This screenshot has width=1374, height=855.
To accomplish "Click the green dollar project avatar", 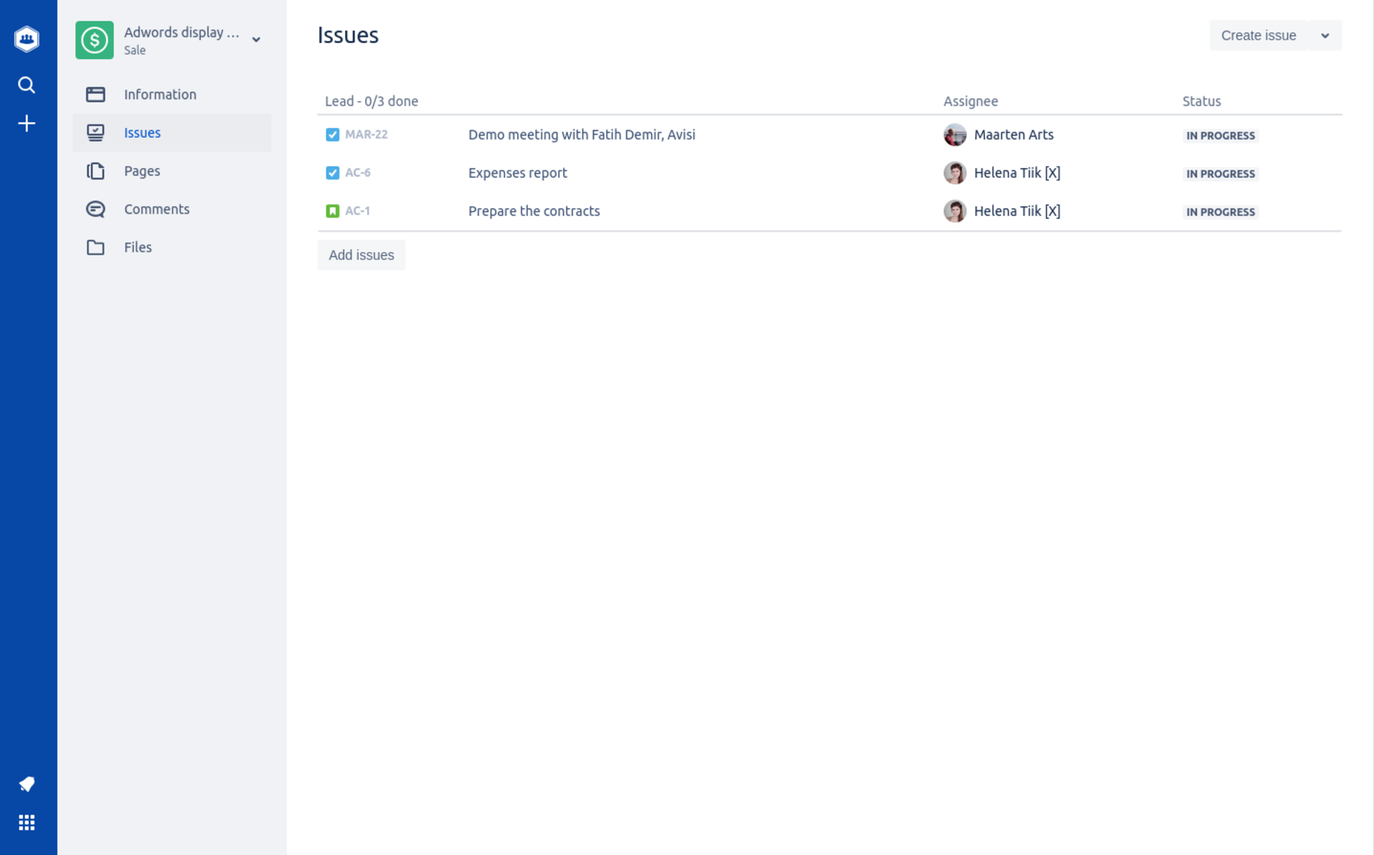I will [x=95, y=40].
